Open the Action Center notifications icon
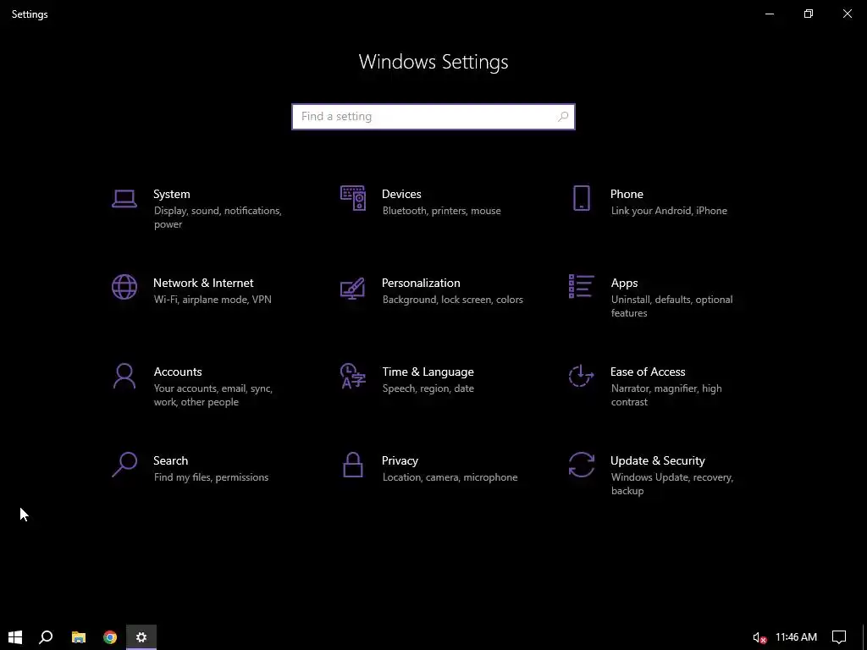Screen dimensions: 867x650 839,637
